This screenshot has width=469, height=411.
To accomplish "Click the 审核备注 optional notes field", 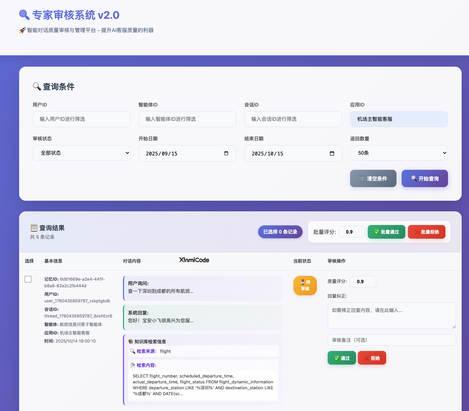I will [x=391, y=340].
